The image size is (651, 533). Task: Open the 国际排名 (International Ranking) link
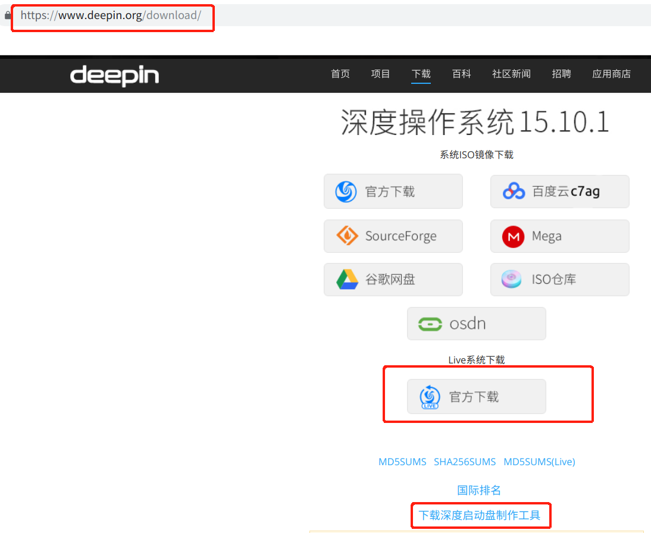478,490
